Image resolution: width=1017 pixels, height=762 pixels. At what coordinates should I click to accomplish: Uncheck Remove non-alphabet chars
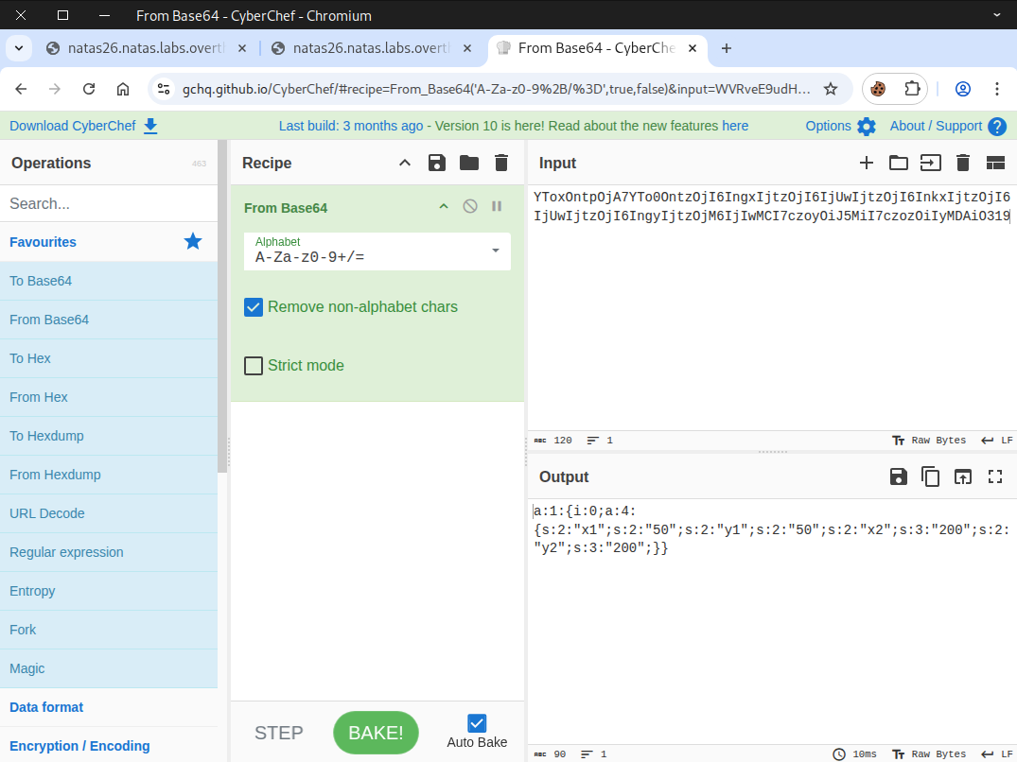(254, 307)
